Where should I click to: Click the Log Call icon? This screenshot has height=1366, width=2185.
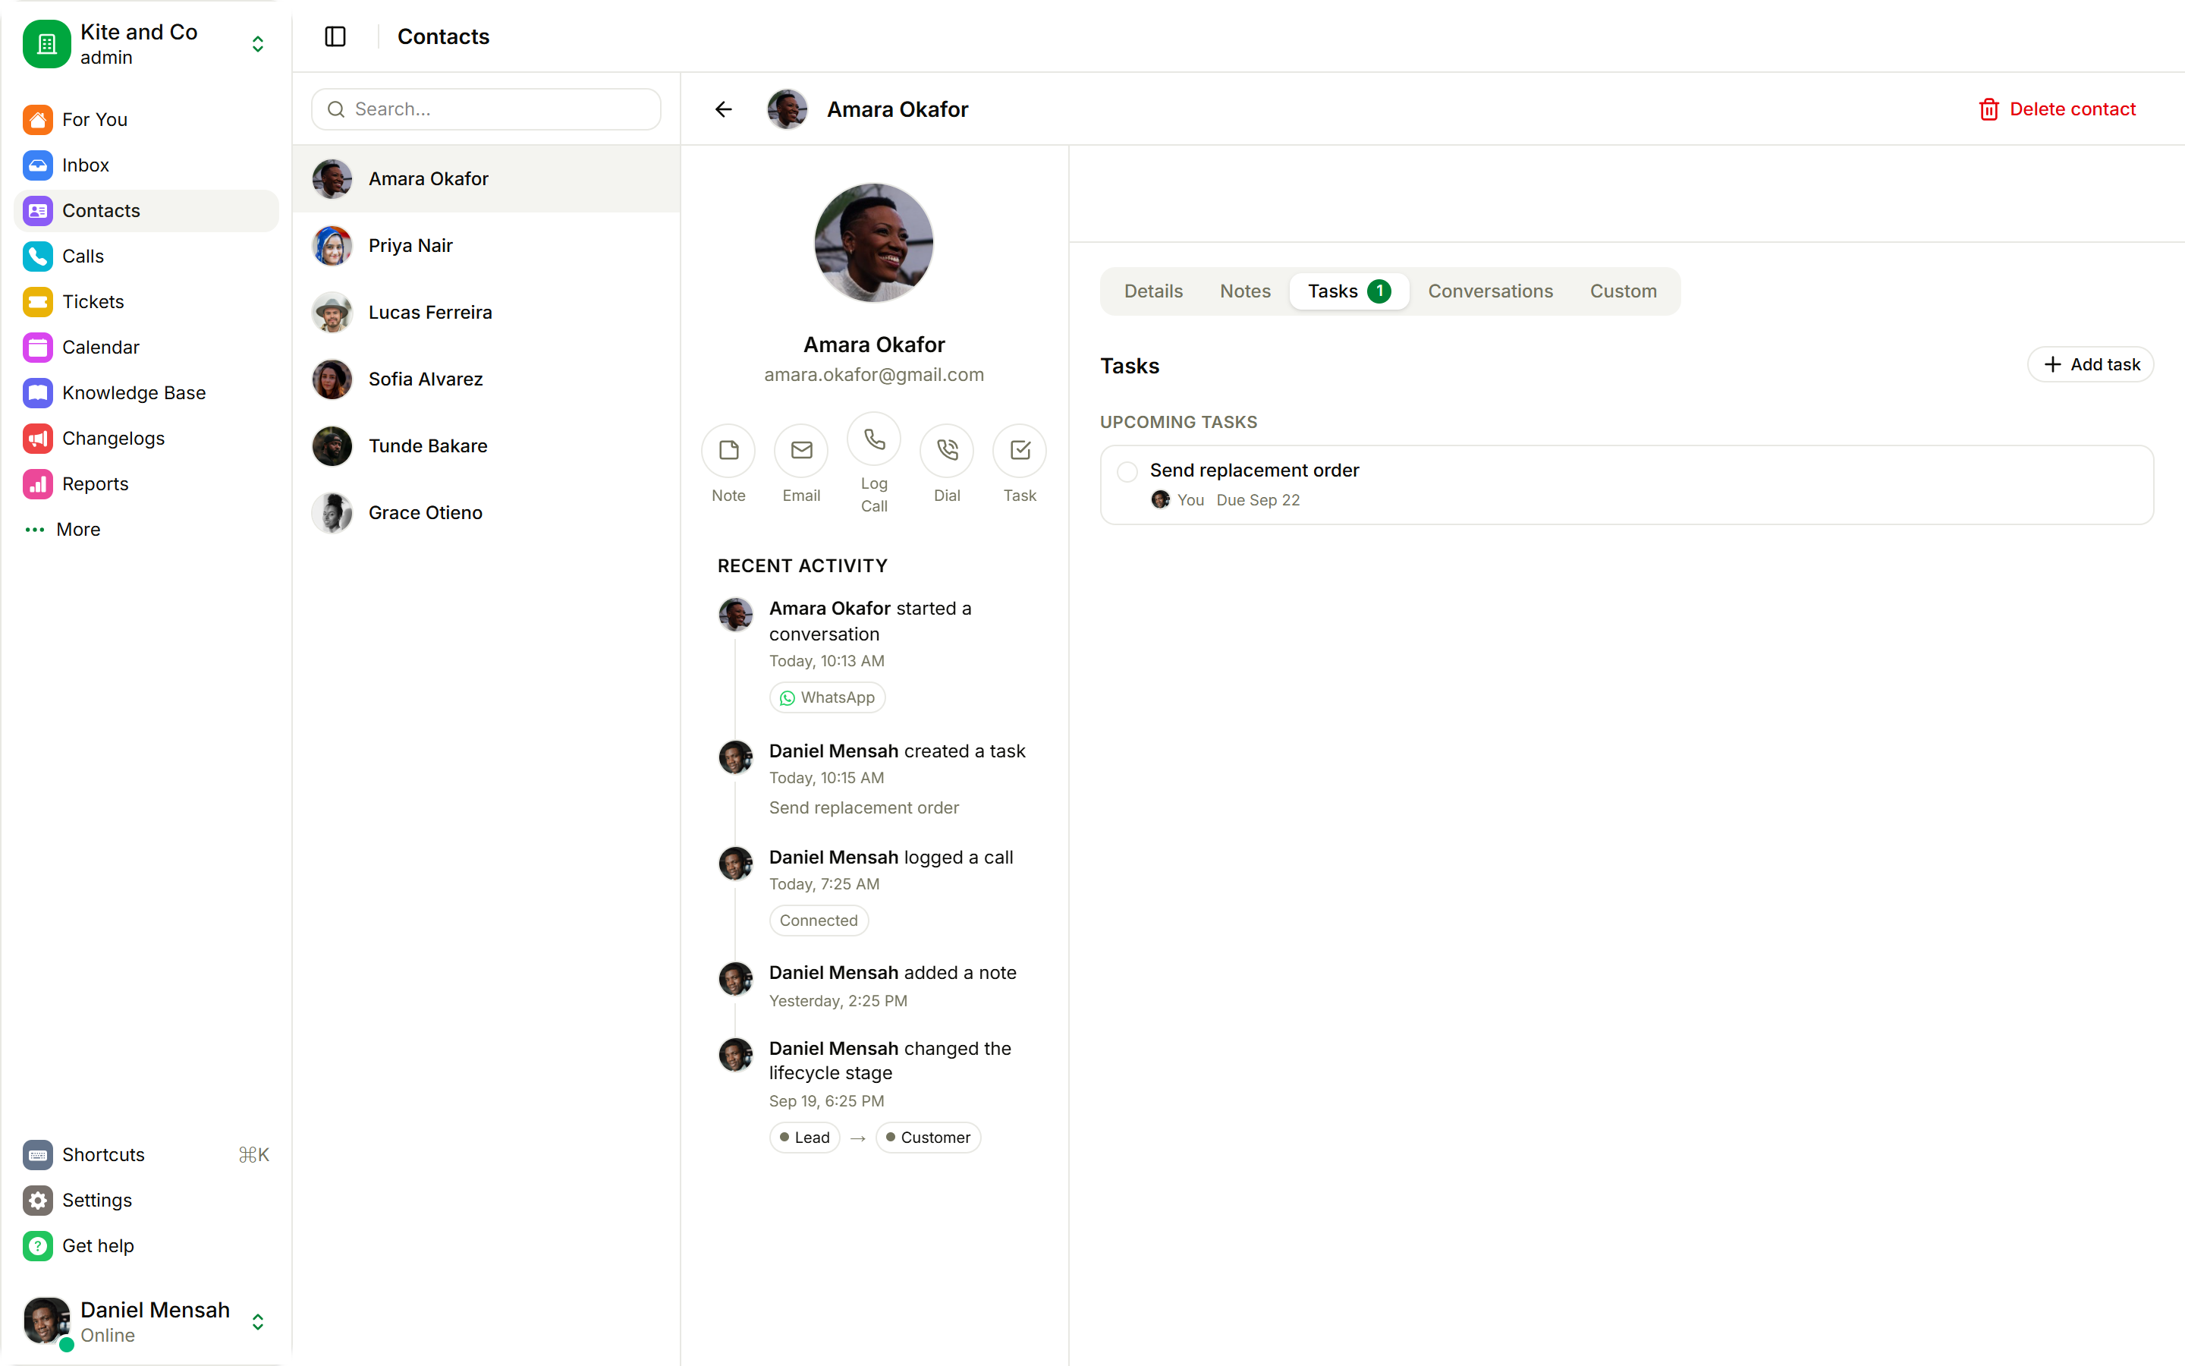874,439
